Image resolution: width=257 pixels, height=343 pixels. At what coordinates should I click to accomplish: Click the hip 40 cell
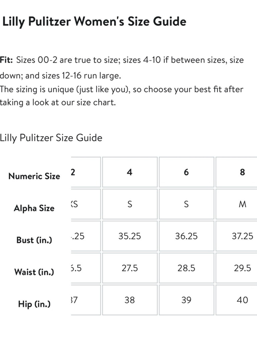[236, 300]
